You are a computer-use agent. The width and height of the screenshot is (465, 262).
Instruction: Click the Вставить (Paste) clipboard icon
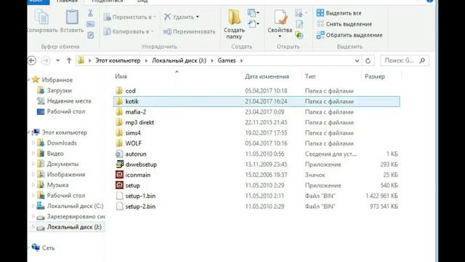pyautogui.click(x=72, y=17)
